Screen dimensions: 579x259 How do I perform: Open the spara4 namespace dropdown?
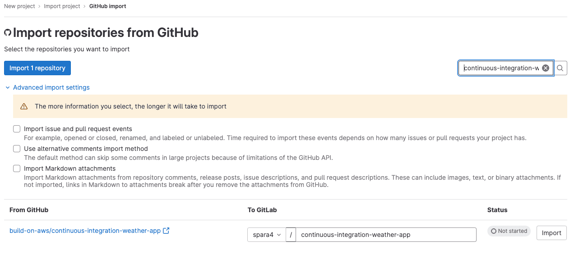267,235
